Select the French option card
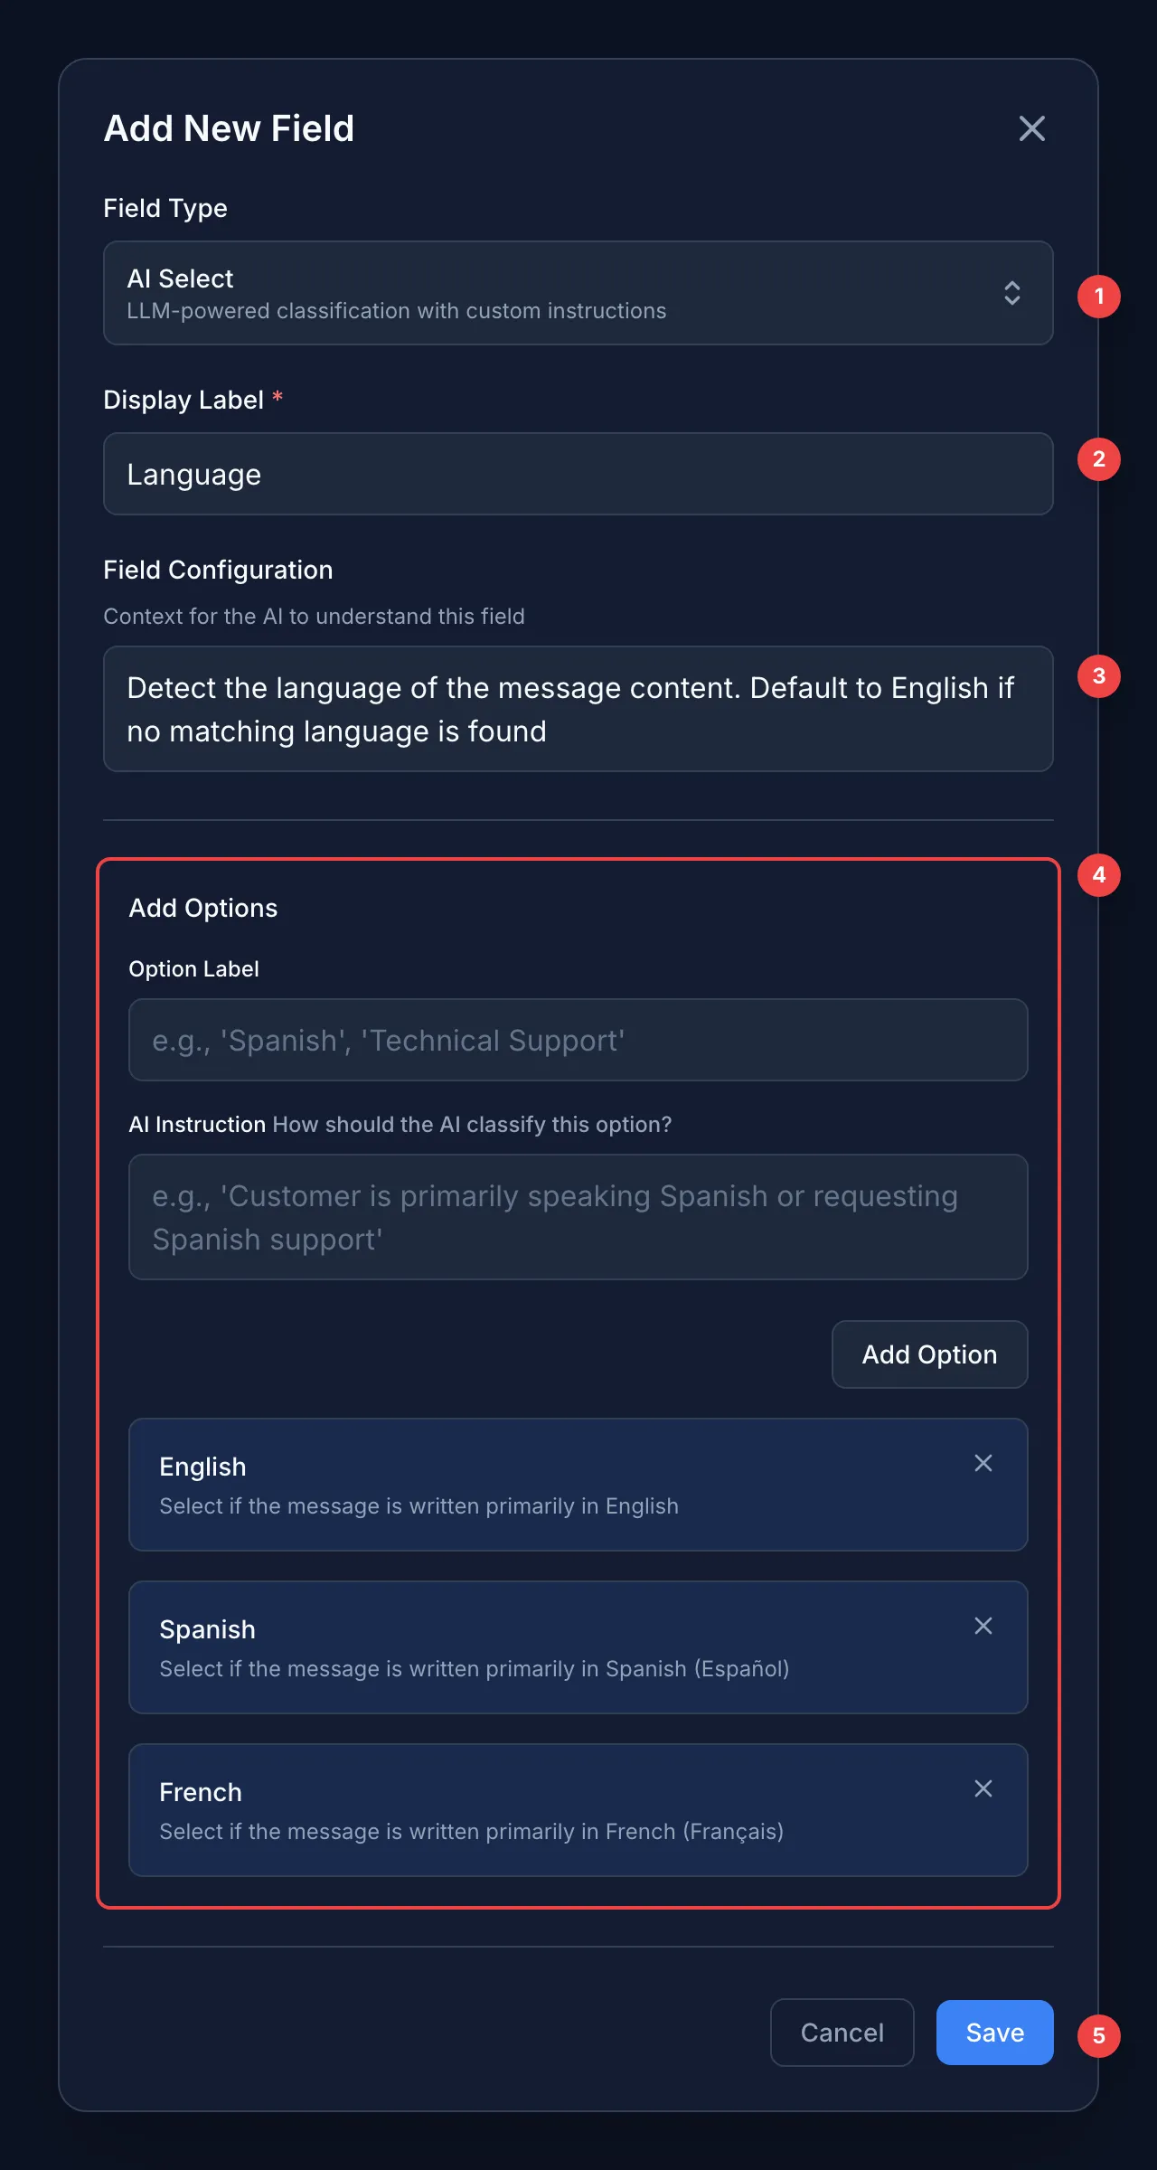 pos(542,1810)
